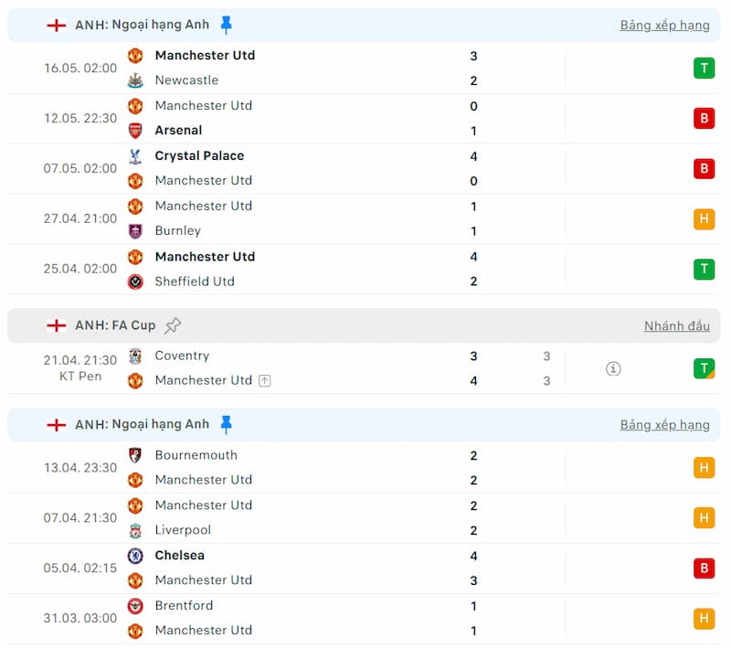The height and width of the screenshot is (648, 731).
Task: Click the red B badge for Arsenal match
Action: pos(704,118)
